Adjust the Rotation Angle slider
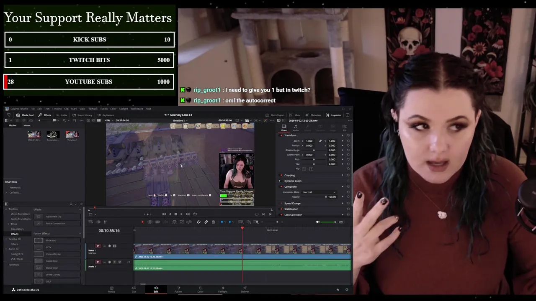Image resolution: width=536 pixels, height=301 pixels. tap(314, 150)
